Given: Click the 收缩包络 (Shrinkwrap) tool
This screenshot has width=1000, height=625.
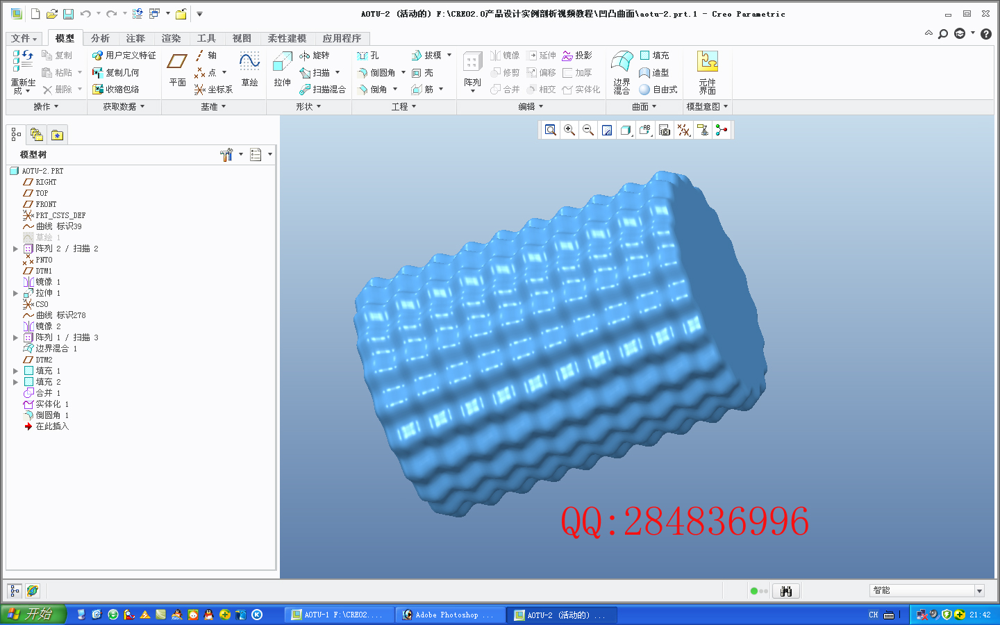Looking at the screenshot, I should [x=116, y=90].
